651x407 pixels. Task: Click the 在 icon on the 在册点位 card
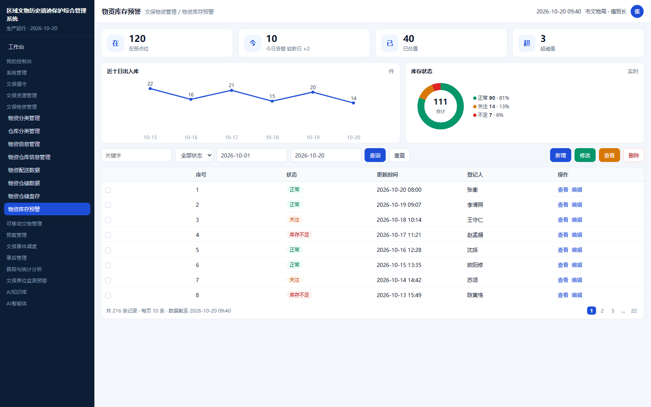pos(116,43)
